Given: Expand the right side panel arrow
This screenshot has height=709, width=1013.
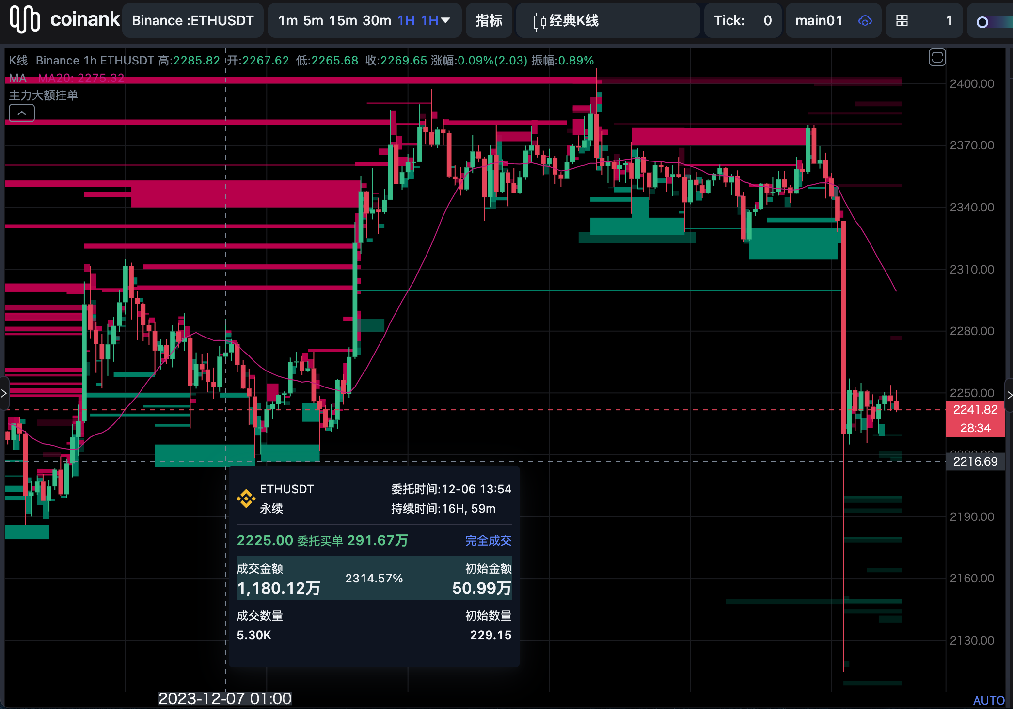Looking at the screenshot, I should pos(1009,395).
